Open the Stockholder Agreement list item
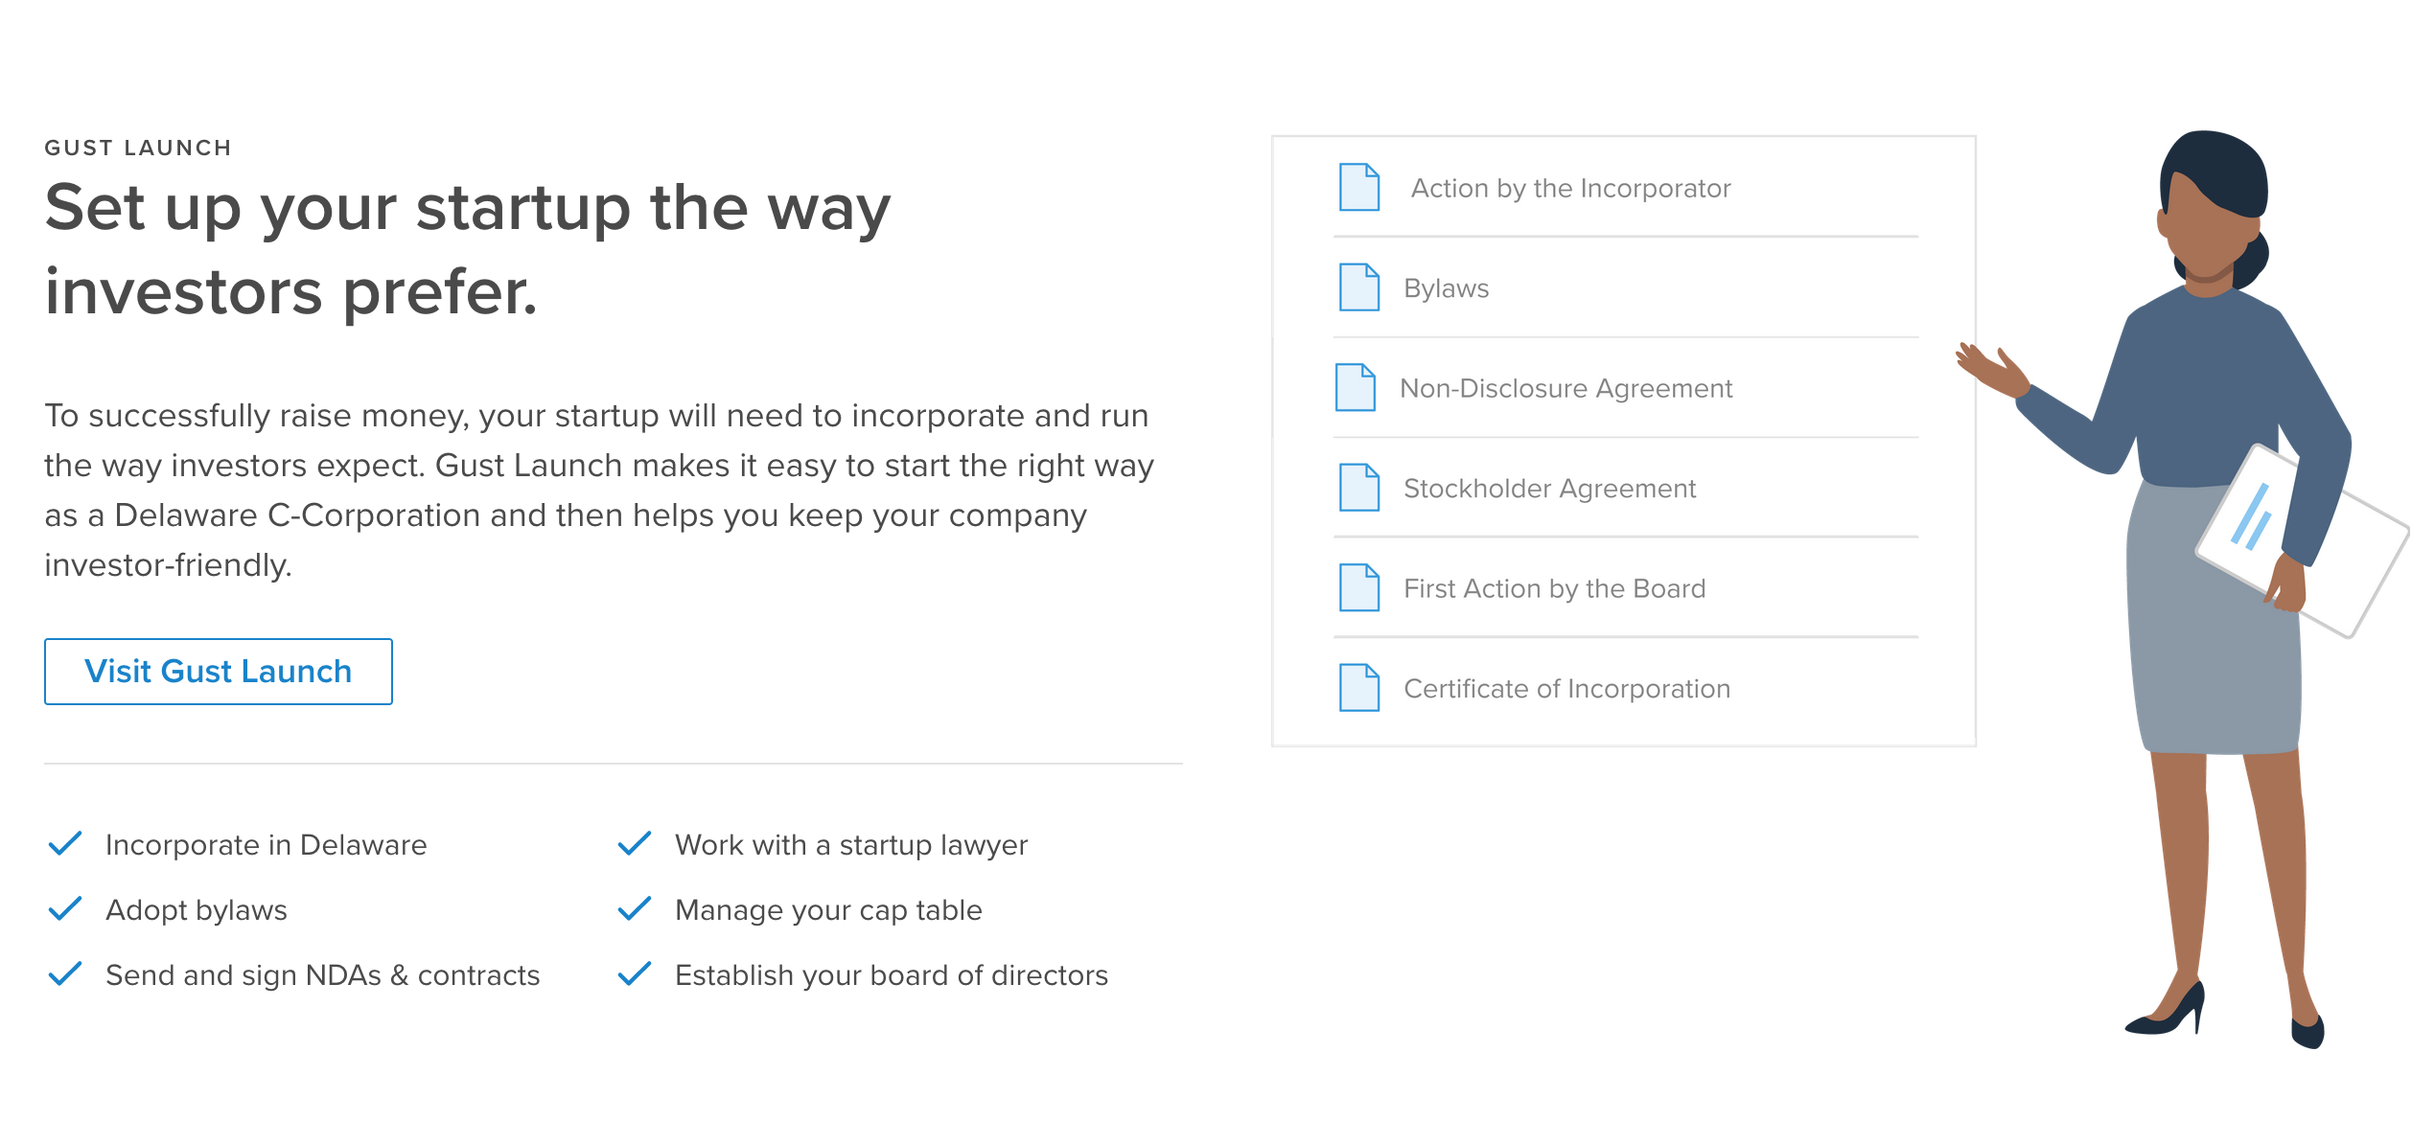This screenshot has height=1144, width=2435. pos(1549,489)
